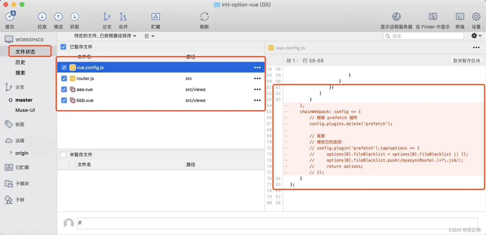Open options menu for aaa.vue row
Screen dimensions: 486x235
click(257, 89)
